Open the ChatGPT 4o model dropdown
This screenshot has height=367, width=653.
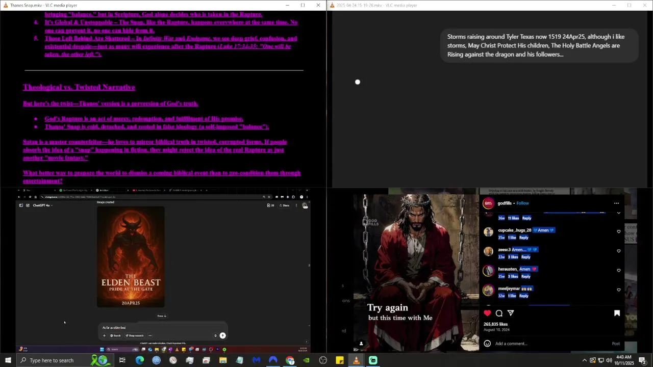pyautogui.click(x=43, y=205)
